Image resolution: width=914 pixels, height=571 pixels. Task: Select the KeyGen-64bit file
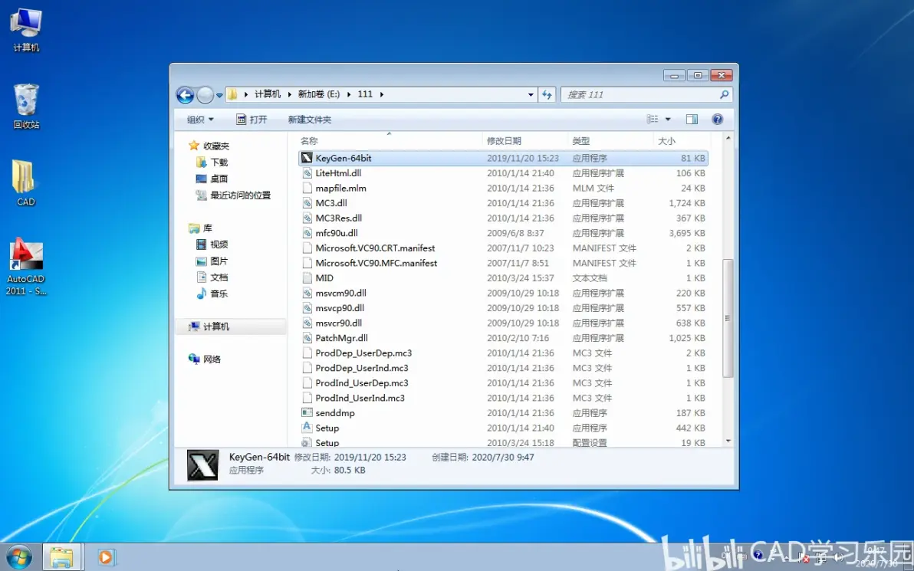point(503,158)
